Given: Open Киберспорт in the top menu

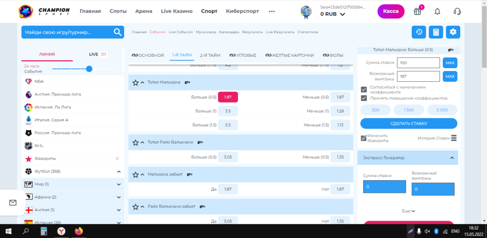Looking at the screenshot, I should coord(243,11).
